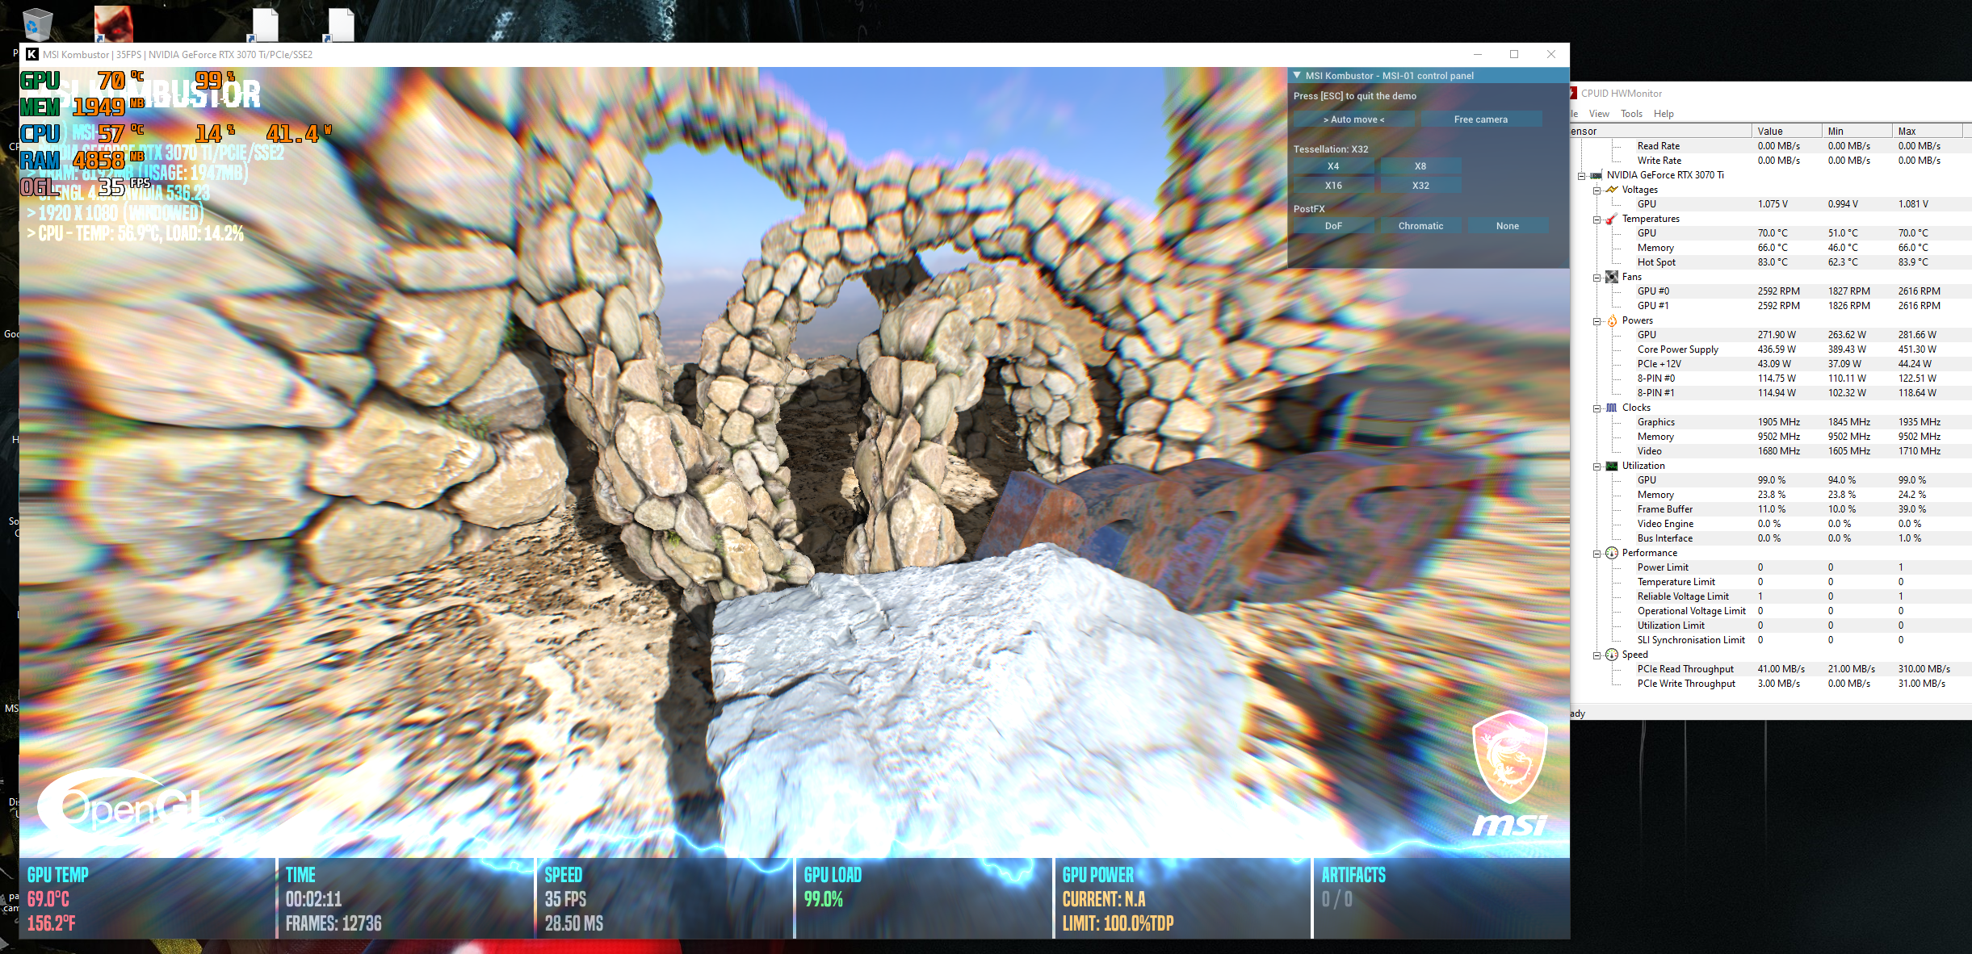Open the red-faced game shortcut on the desktop
The height and width of the screenshot is (954, 1972).
113,24
